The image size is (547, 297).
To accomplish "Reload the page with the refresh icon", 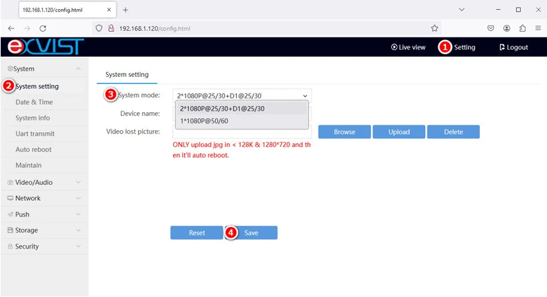I will (x=43, y=28).
